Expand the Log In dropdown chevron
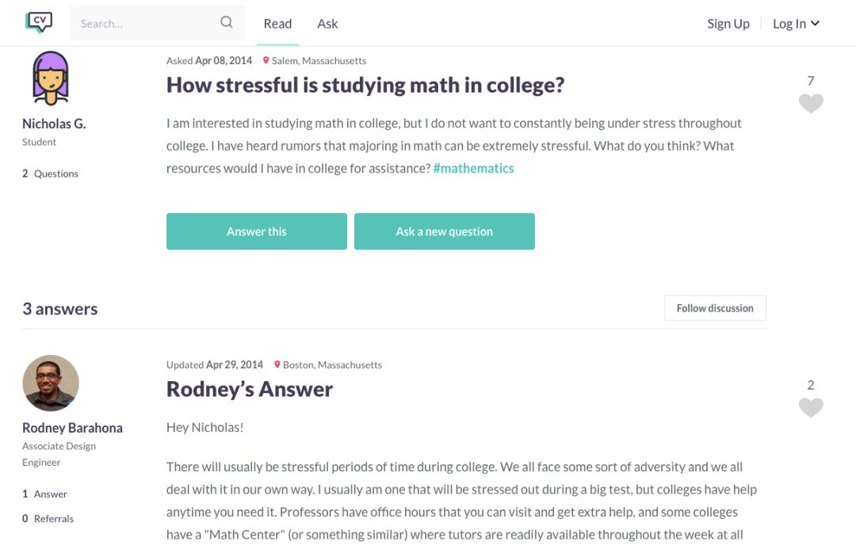This screenshot has height=549, width=856. [815, 24]
